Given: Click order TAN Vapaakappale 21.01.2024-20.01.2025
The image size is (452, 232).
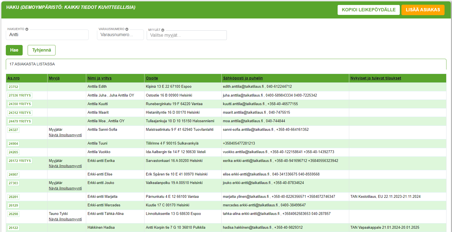Looking at the screenshot, I should tap(385, 228).
